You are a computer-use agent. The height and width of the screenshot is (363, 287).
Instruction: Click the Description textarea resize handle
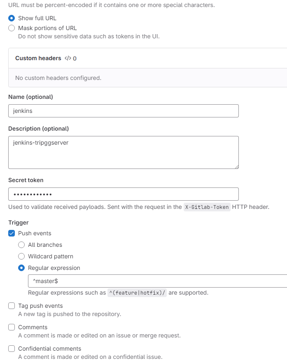[x=237, y=167]
